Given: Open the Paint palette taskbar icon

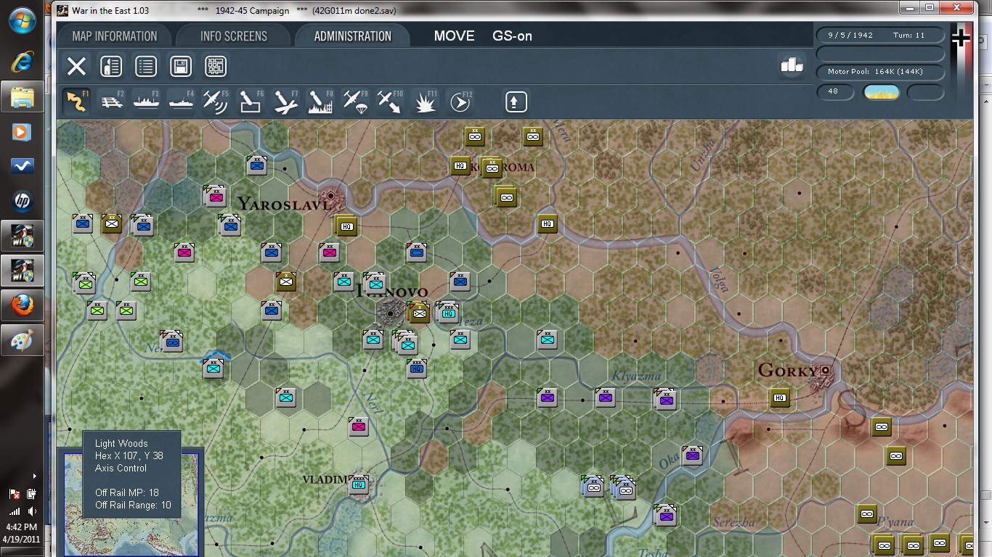Looking at the screenshot, I should tap(22, 340).
